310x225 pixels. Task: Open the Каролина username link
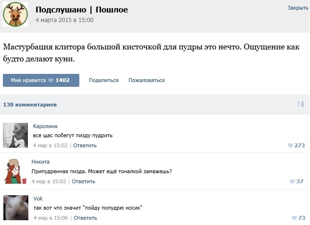tap(45, 126)
